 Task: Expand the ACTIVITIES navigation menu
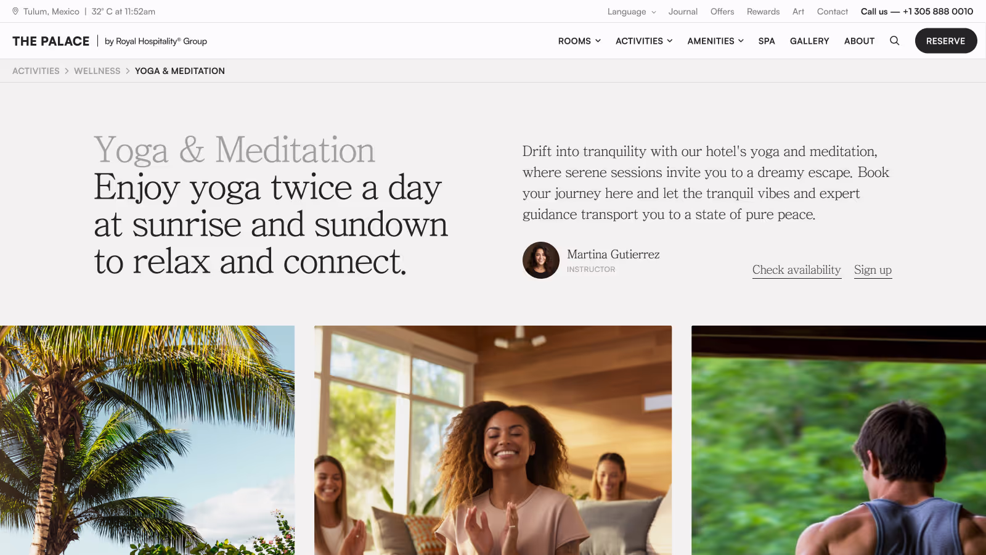644,41
